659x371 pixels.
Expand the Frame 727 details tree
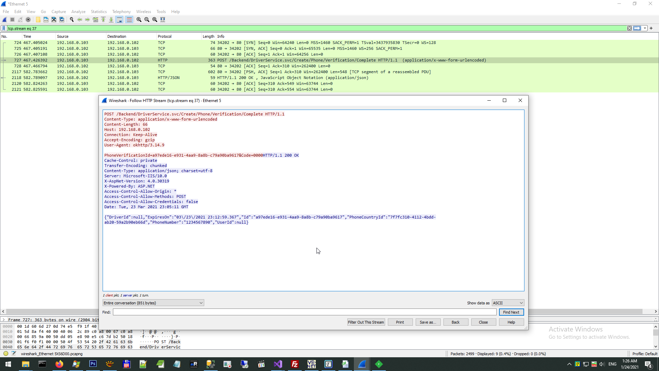(3, 320)
